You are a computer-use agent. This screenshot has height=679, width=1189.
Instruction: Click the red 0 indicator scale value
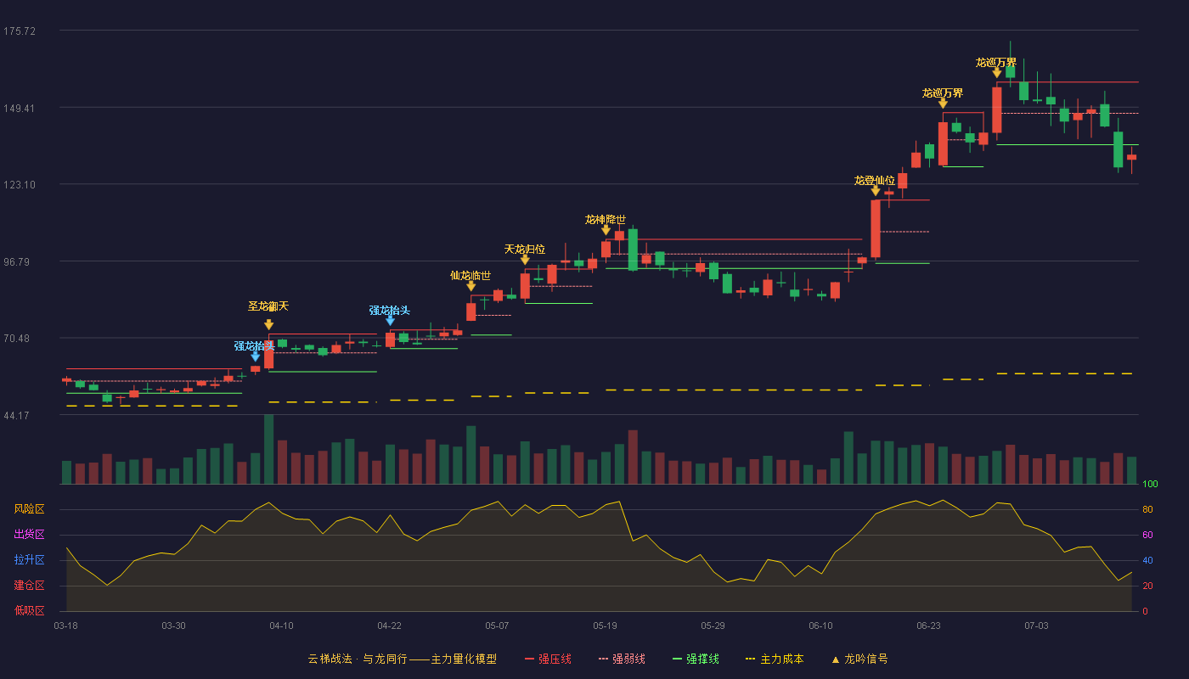tap(1145, 611)
